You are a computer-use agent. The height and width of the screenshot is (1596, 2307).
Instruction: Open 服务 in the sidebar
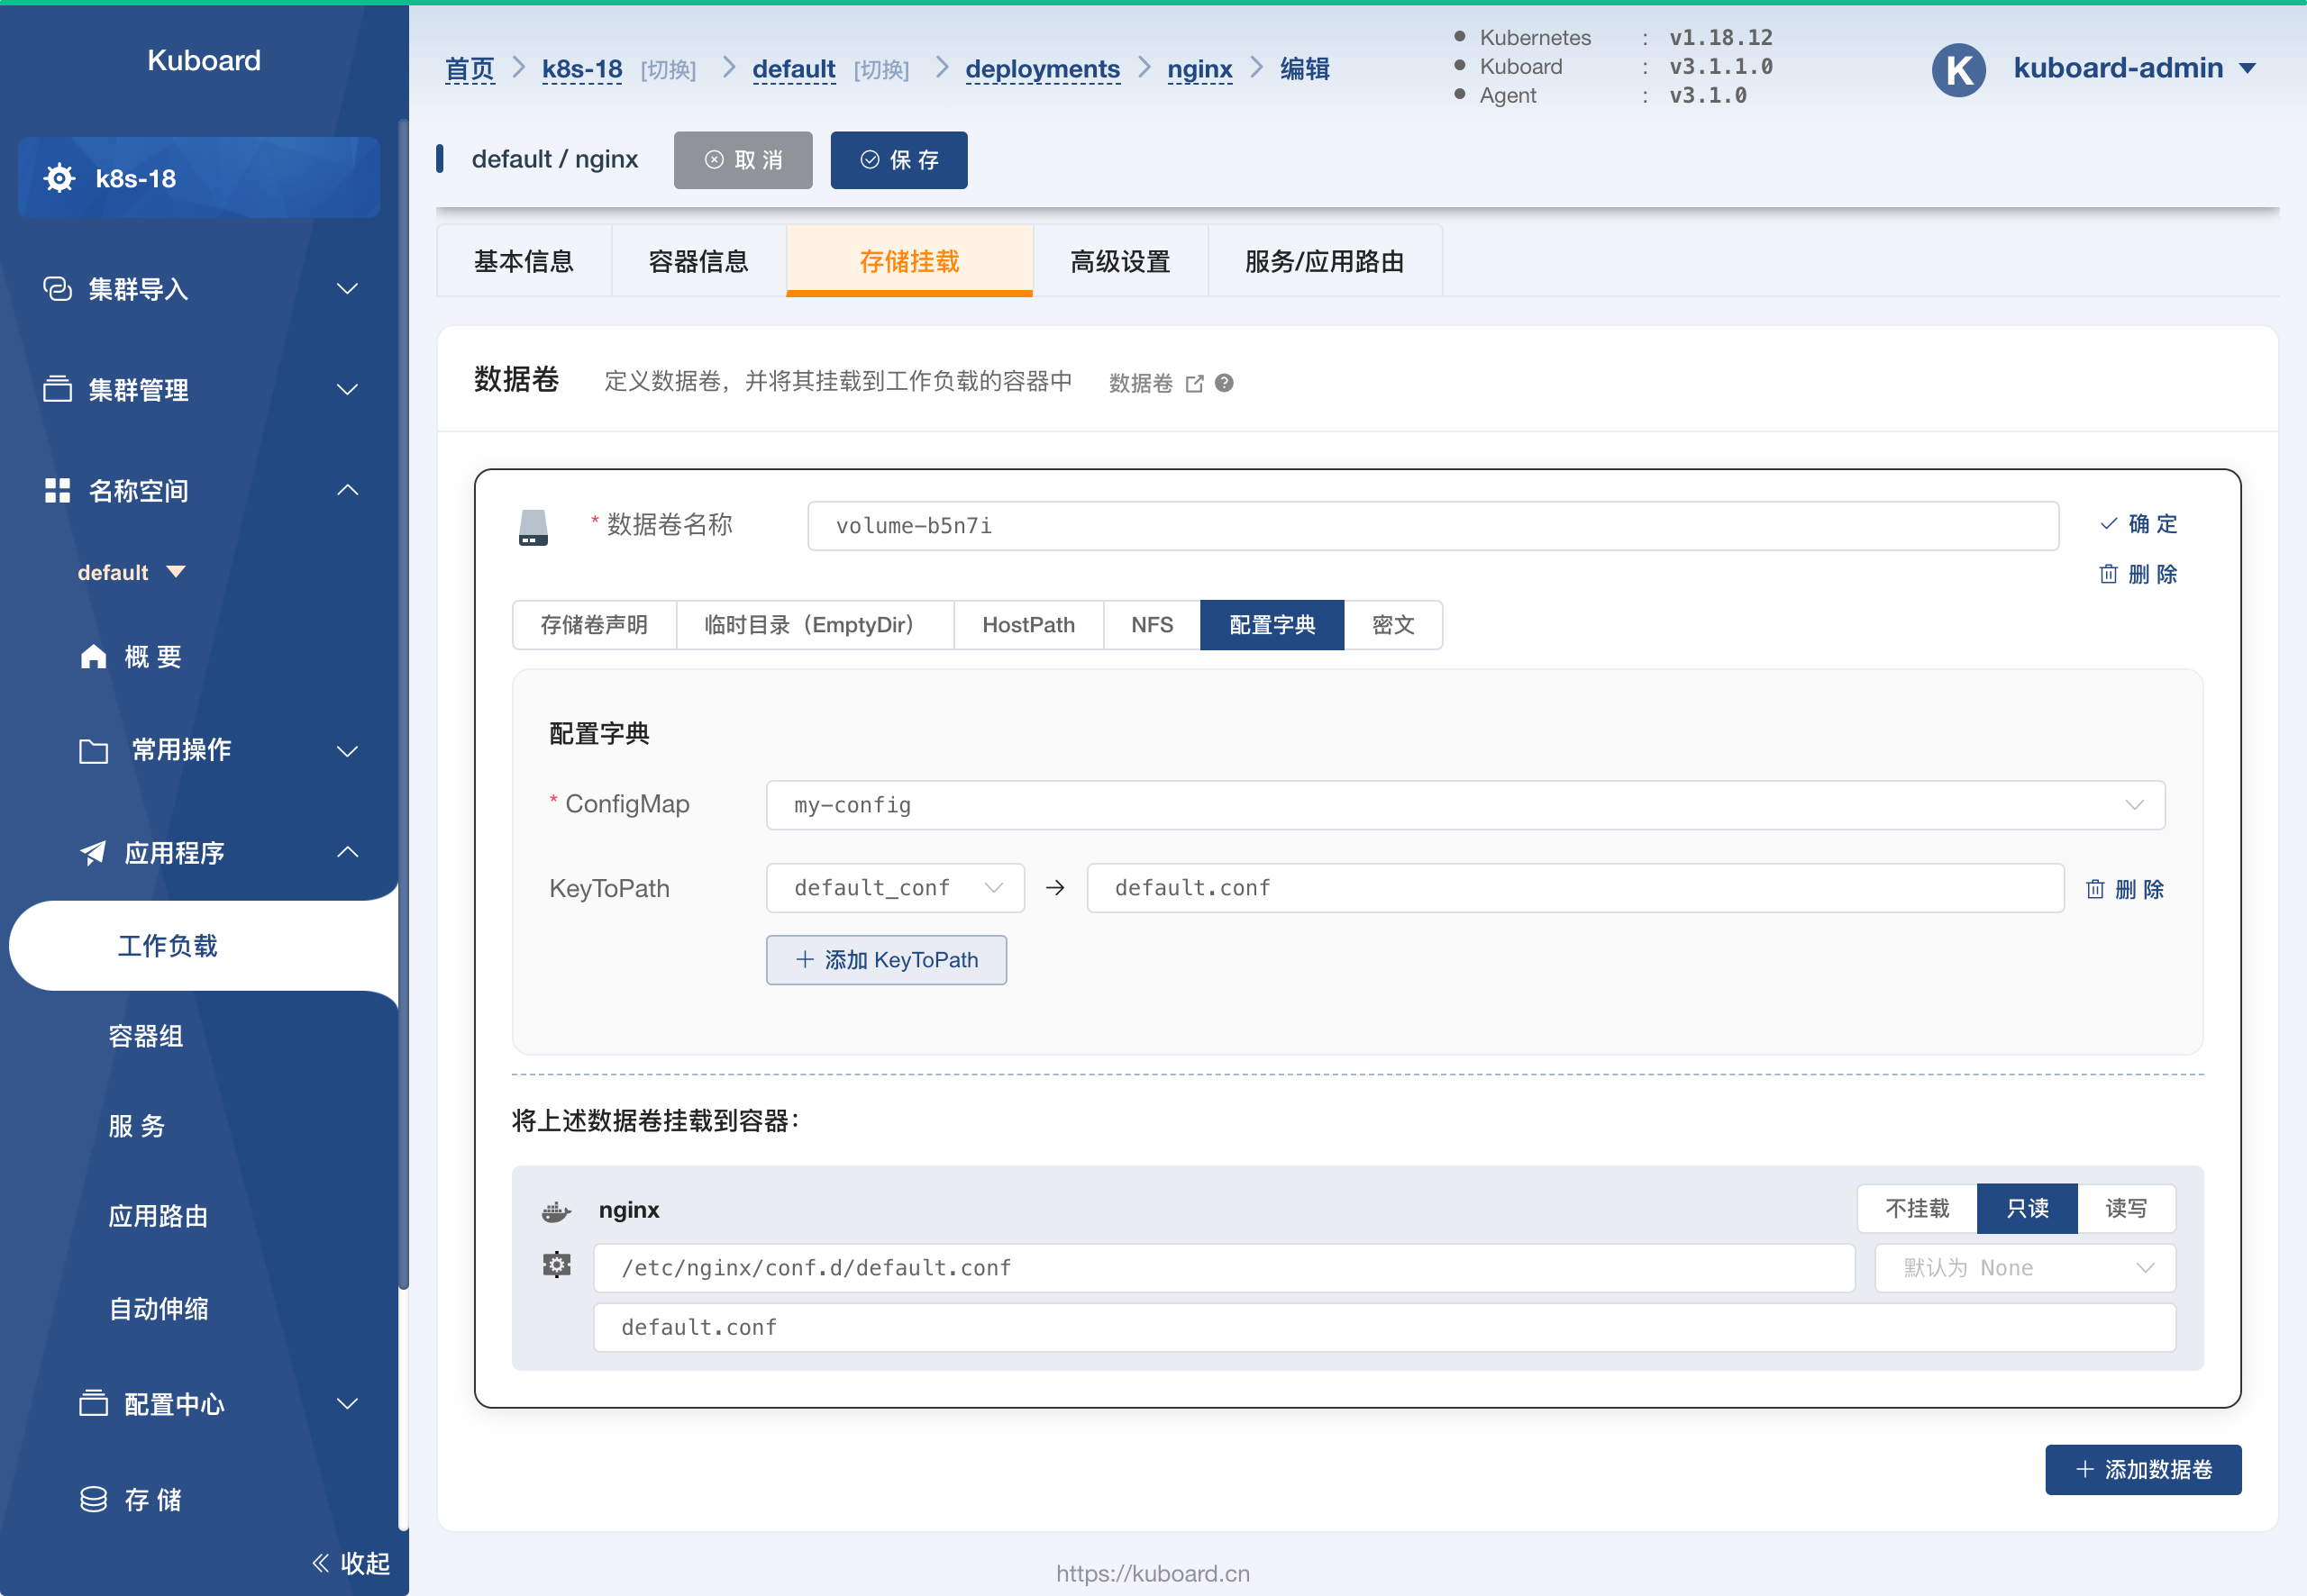click(x=136, y=1126)
